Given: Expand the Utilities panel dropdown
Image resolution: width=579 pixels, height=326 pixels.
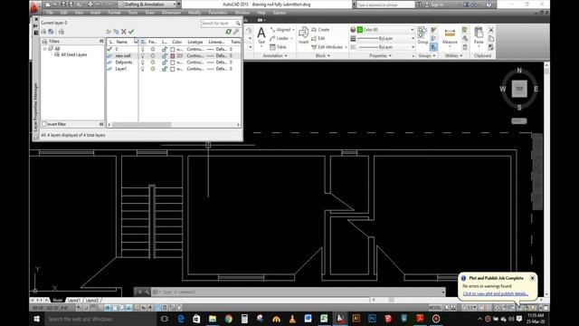Looking at the screenshot, I should [x=453, y=56].
